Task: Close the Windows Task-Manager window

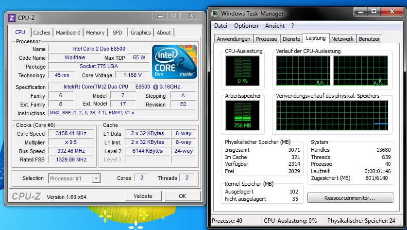Action: (392, 12)
